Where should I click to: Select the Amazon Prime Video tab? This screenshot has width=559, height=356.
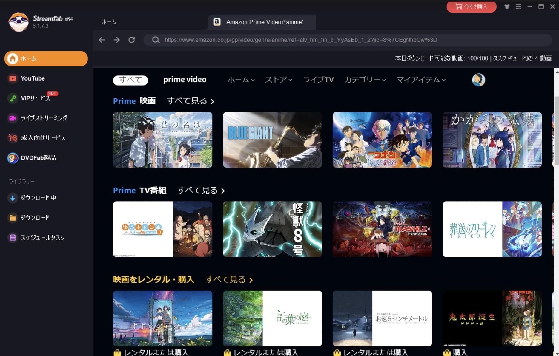262,22
